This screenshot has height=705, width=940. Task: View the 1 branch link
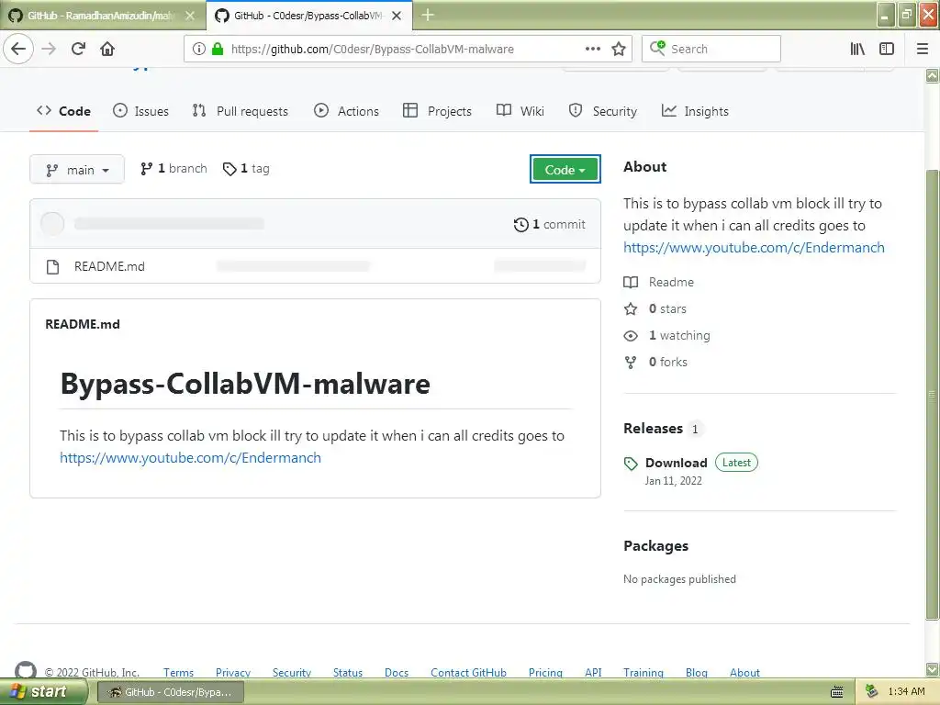pyautogui.click(x=173, y=169)
